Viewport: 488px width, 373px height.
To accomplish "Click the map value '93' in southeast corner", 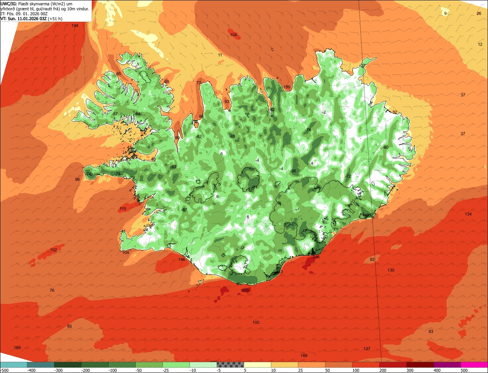I will coord(431,331).
